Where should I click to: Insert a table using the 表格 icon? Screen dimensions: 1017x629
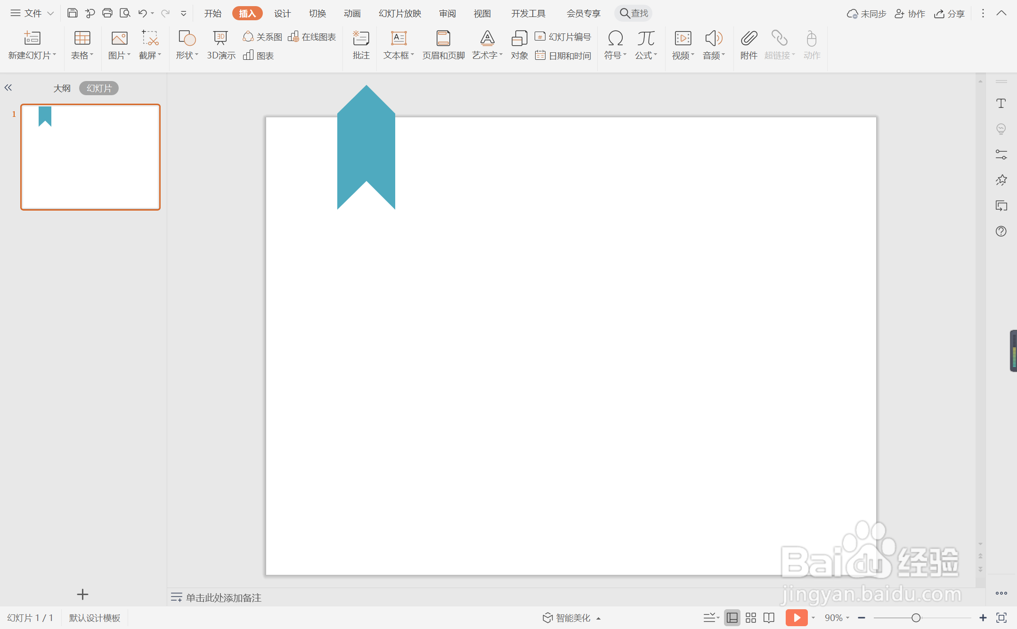pyautogui.click(x=82, y=38)
